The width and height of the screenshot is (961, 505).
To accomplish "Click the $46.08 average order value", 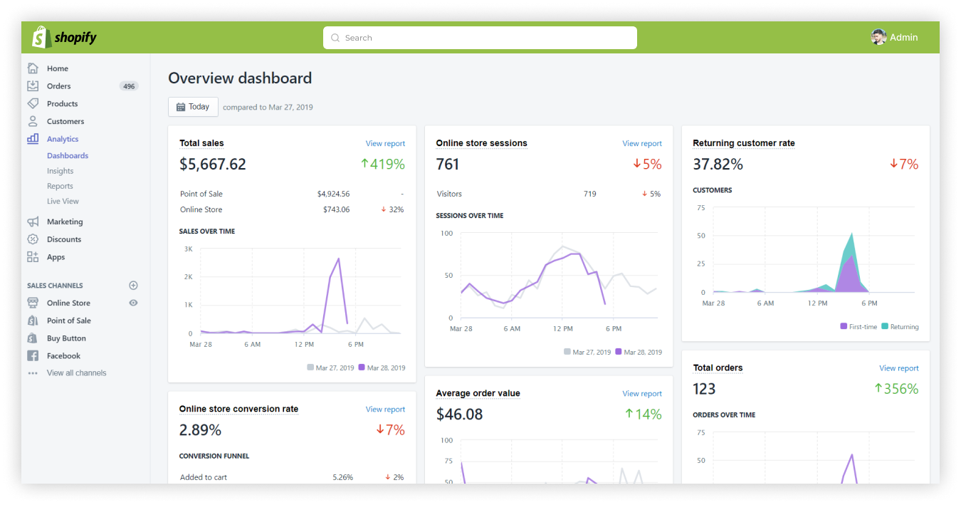I will point(460,415).
